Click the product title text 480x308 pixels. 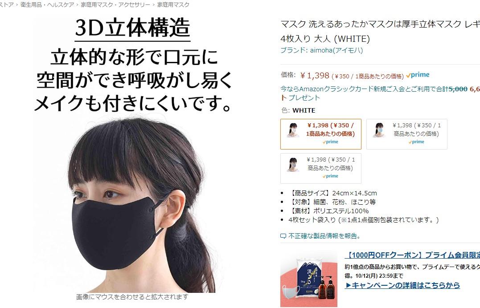click(380, 32)
